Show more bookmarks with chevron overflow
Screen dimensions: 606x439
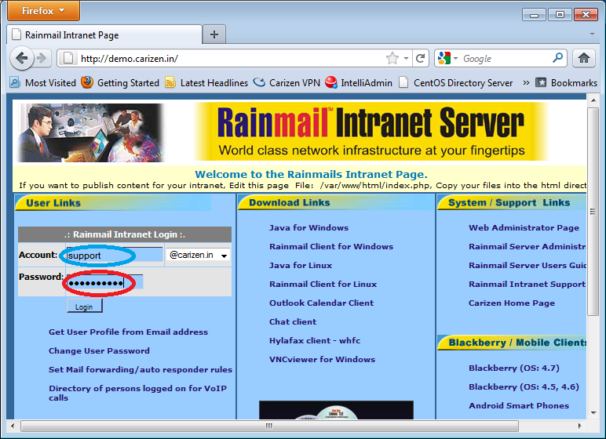526,82
